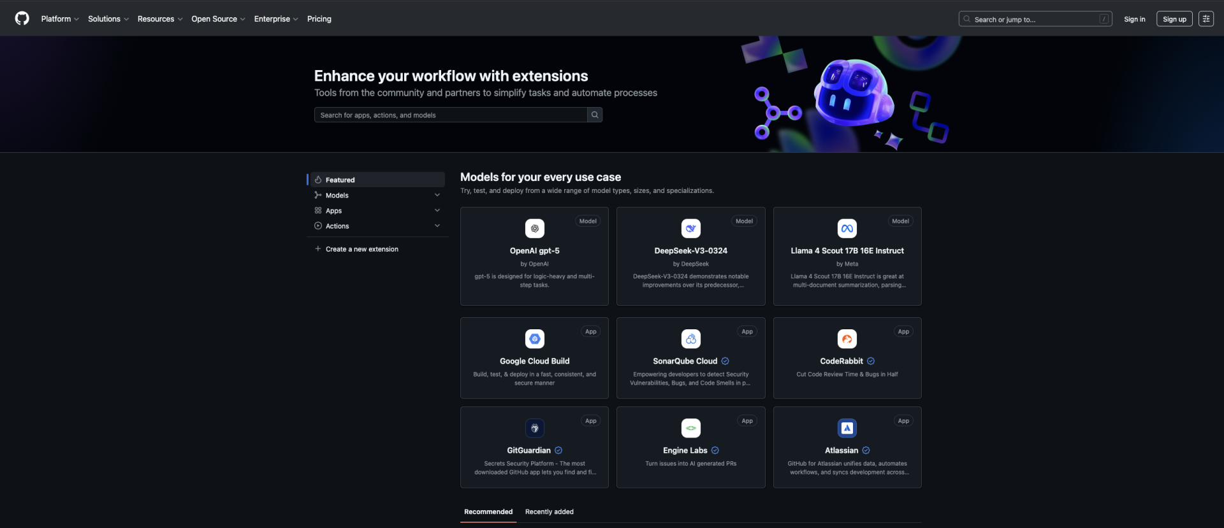Open the Resources dropdown menu
Image resolution: width=1224 pixels, height=528 pixels.
pos(160,19)
